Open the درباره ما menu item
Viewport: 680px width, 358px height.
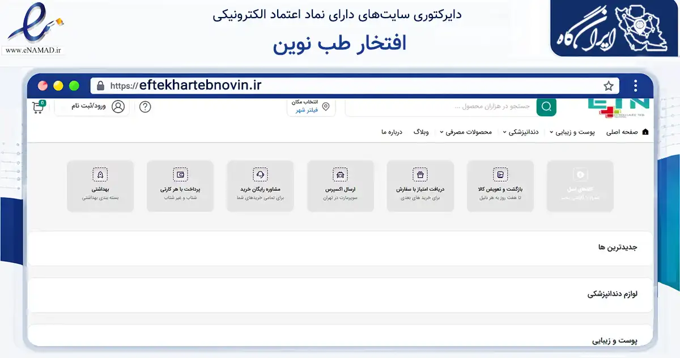coord(392,132)
